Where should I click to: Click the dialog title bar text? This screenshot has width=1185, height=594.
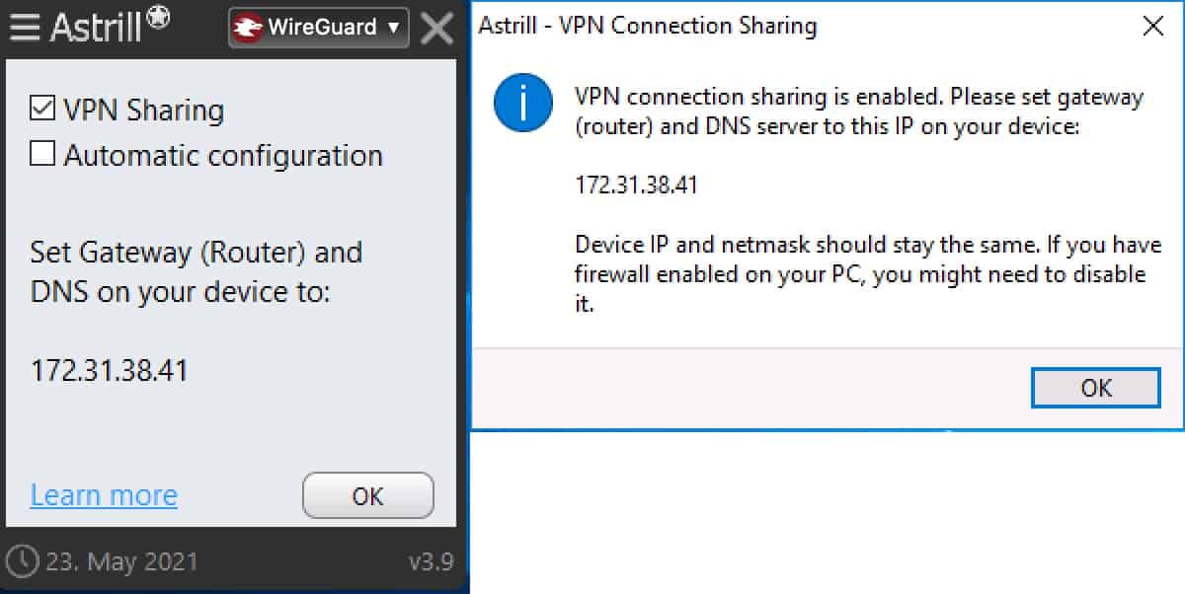pos(648,26)
